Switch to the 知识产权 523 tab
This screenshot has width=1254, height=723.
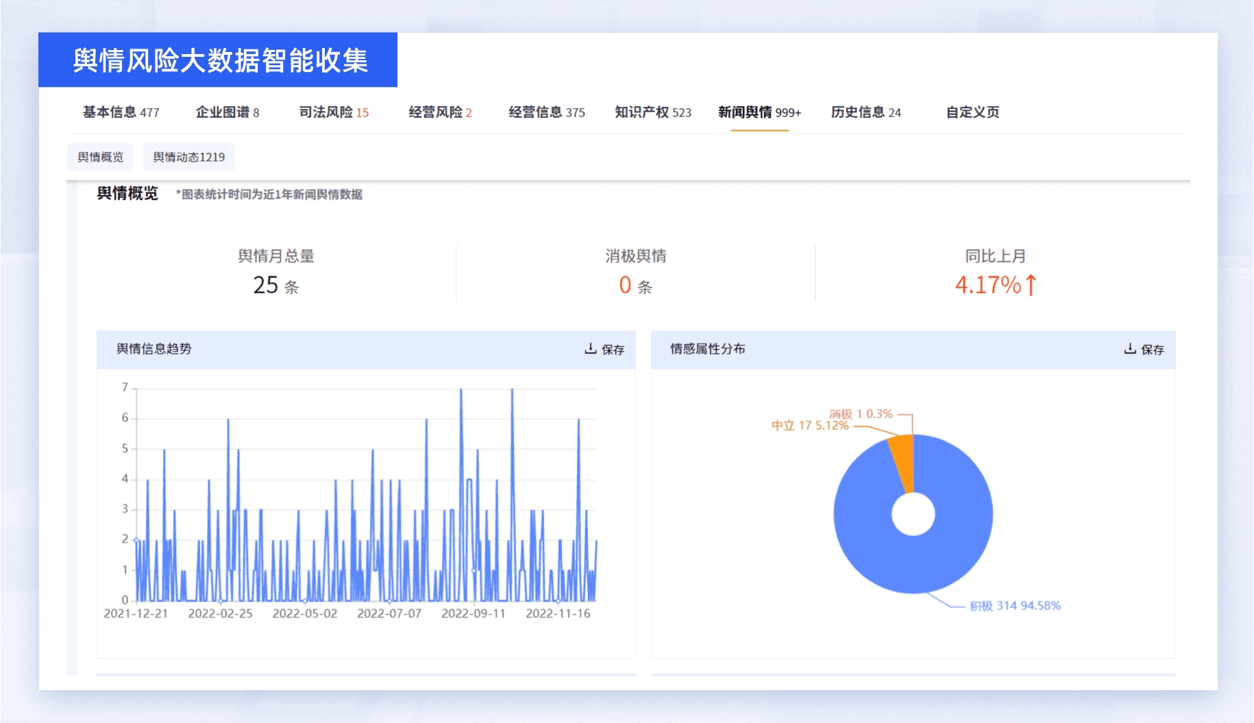tap(652, 112)
